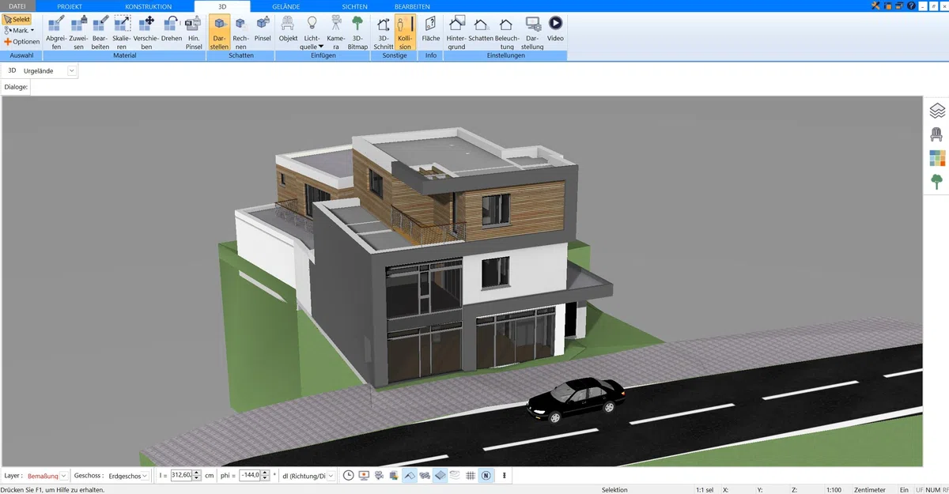Screen dimensions: 949x494
Task: Create a 3D-Schnitt section
Action: pyautogui.click(x=384, y=32)
